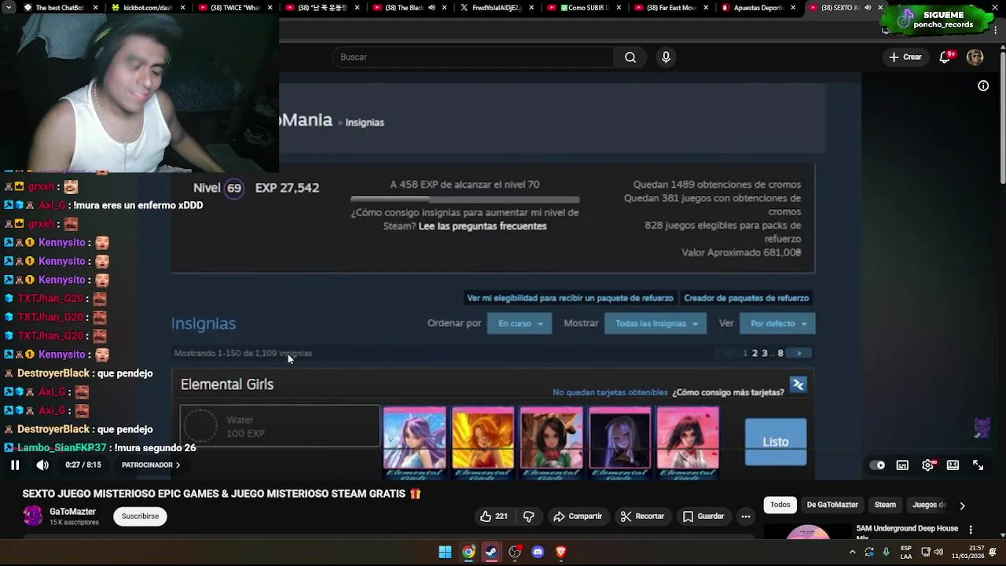1006x566 pixels.
Task: Click Creador de paquetes de refuerzo
Action: (x=746, y=298)
